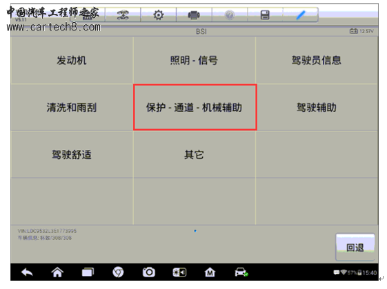Click the blue pen edit icon
Viewport: 387px width, 289px height.
point(301,15)
